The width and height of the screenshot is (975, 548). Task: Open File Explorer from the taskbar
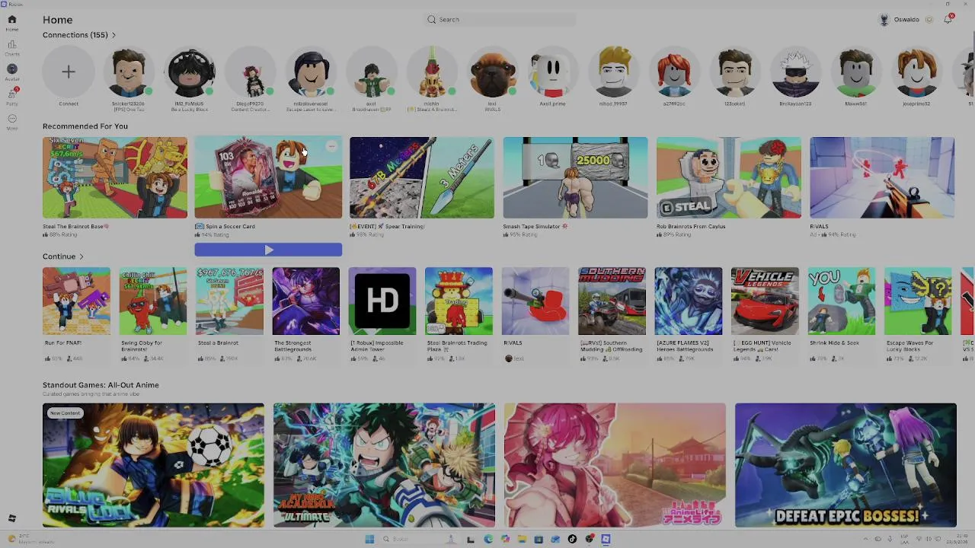coord(522,539)
